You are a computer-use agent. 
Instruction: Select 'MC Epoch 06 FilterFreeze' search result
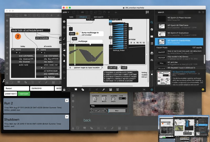tap(179, 26)
